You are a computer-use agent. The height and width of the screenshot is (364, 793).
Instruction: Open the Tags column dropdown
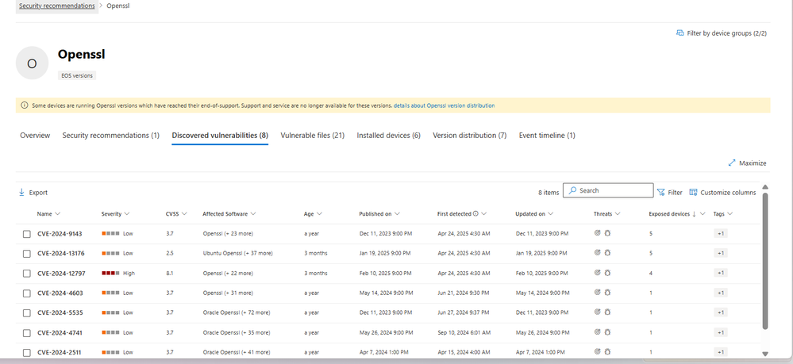pyautogui.click(x=729, y=214)
